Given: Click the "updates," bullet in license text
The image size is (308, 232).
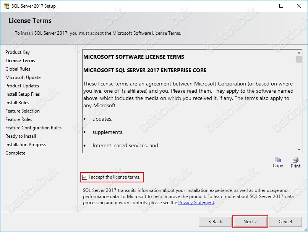Looking at the screenshot, I should click(x=102, y=119).
